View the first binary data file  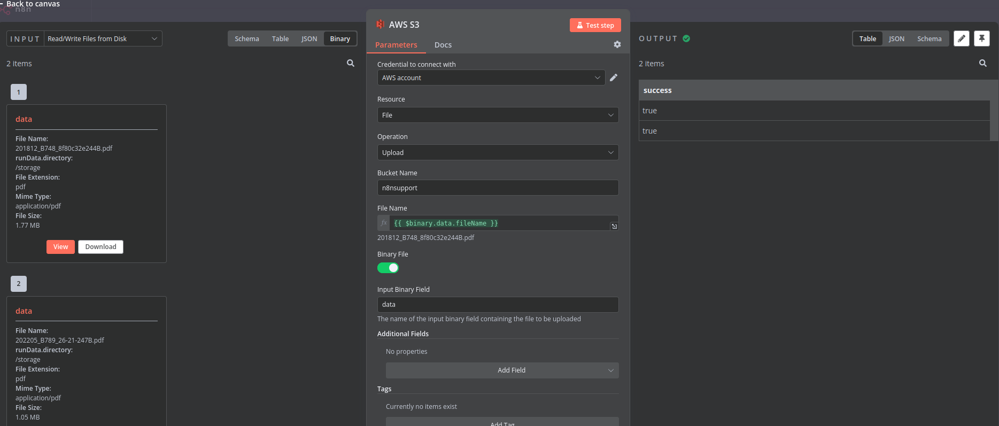coord(60,246)
